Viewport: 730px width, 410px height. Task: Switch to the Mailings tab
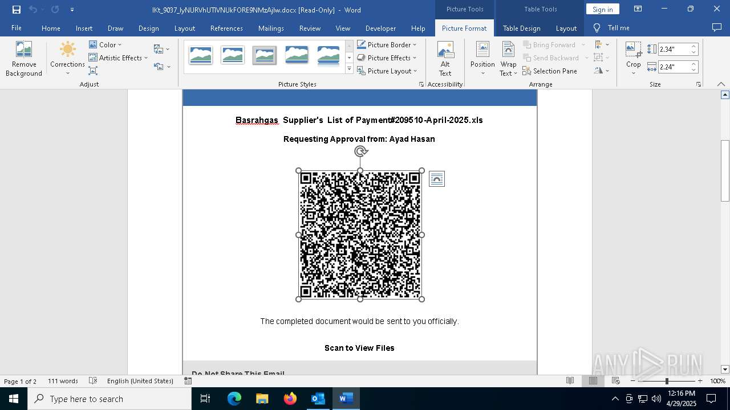[271, 28]
